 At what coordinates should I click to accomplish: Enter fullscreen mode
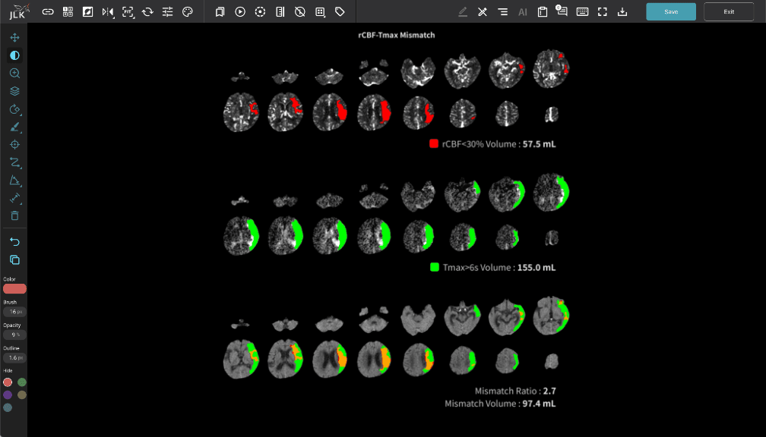point(602,11)
